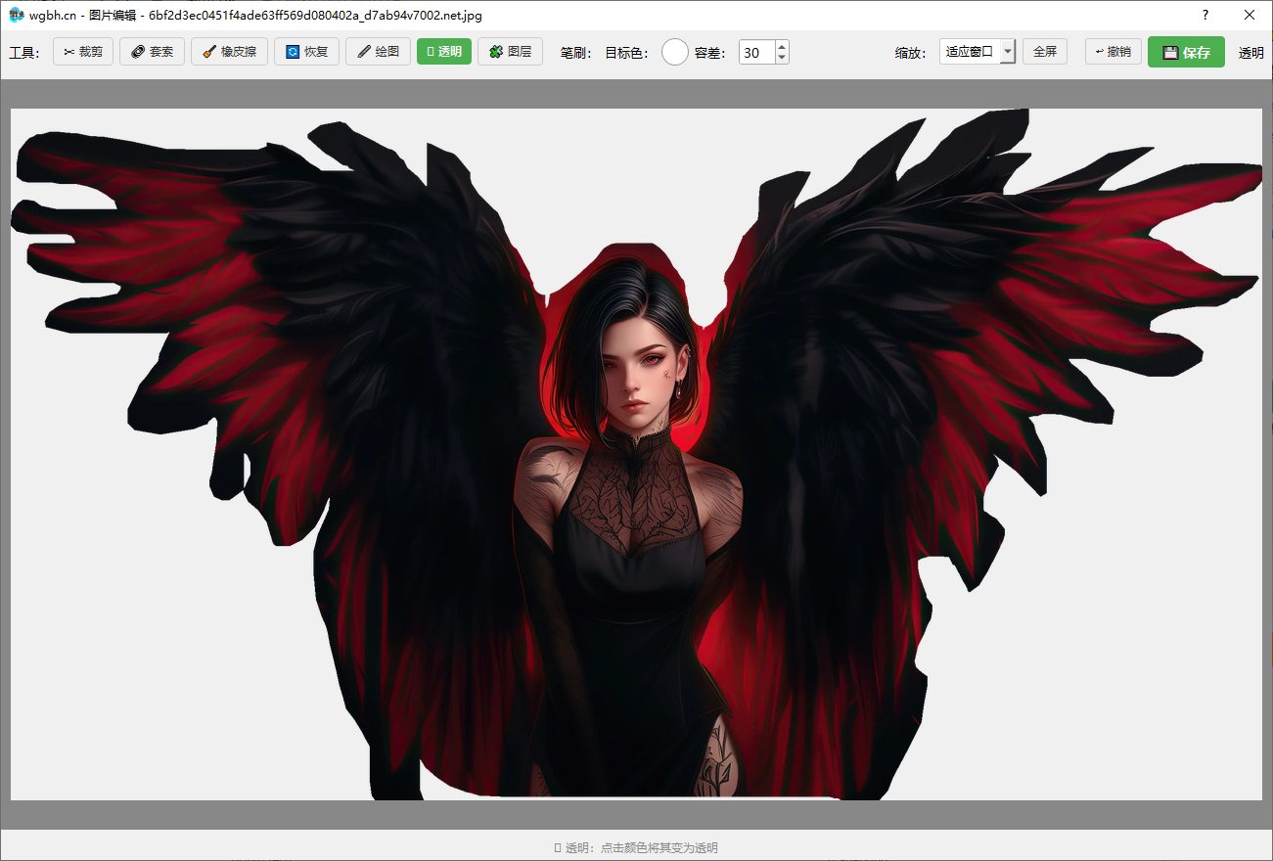This screenshot has height=861, width=1273.
Task: Close the image editor window
Action: 1250,15
